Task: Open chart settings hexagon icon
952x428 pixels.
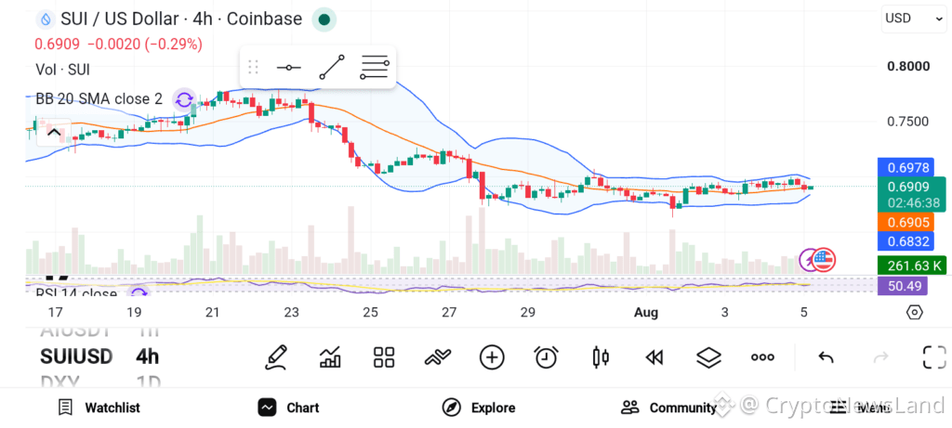Action: 915,312
